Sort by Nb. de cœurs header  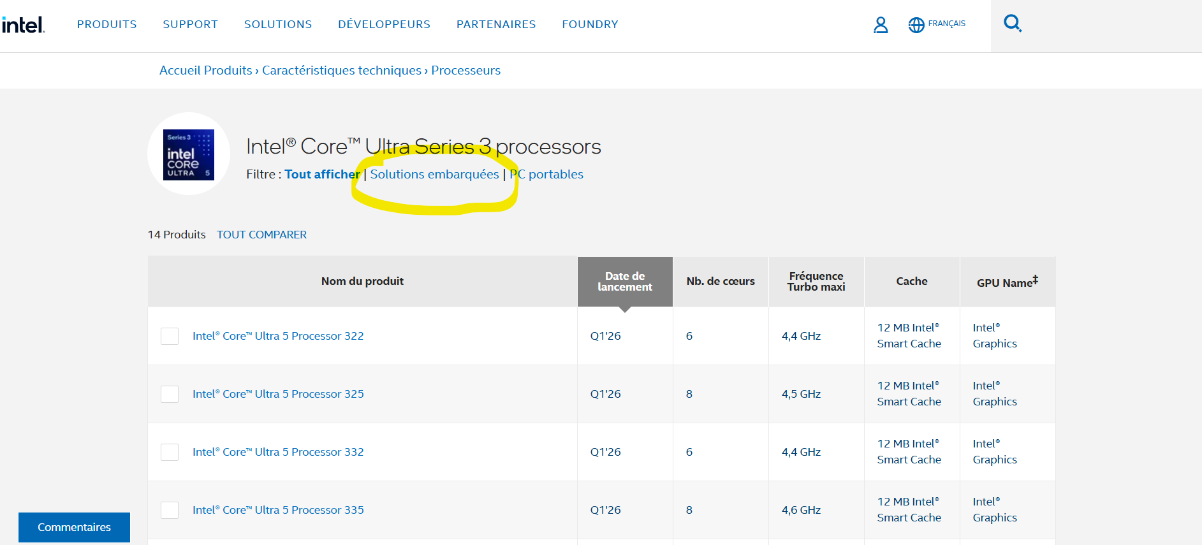pos(721,281)
